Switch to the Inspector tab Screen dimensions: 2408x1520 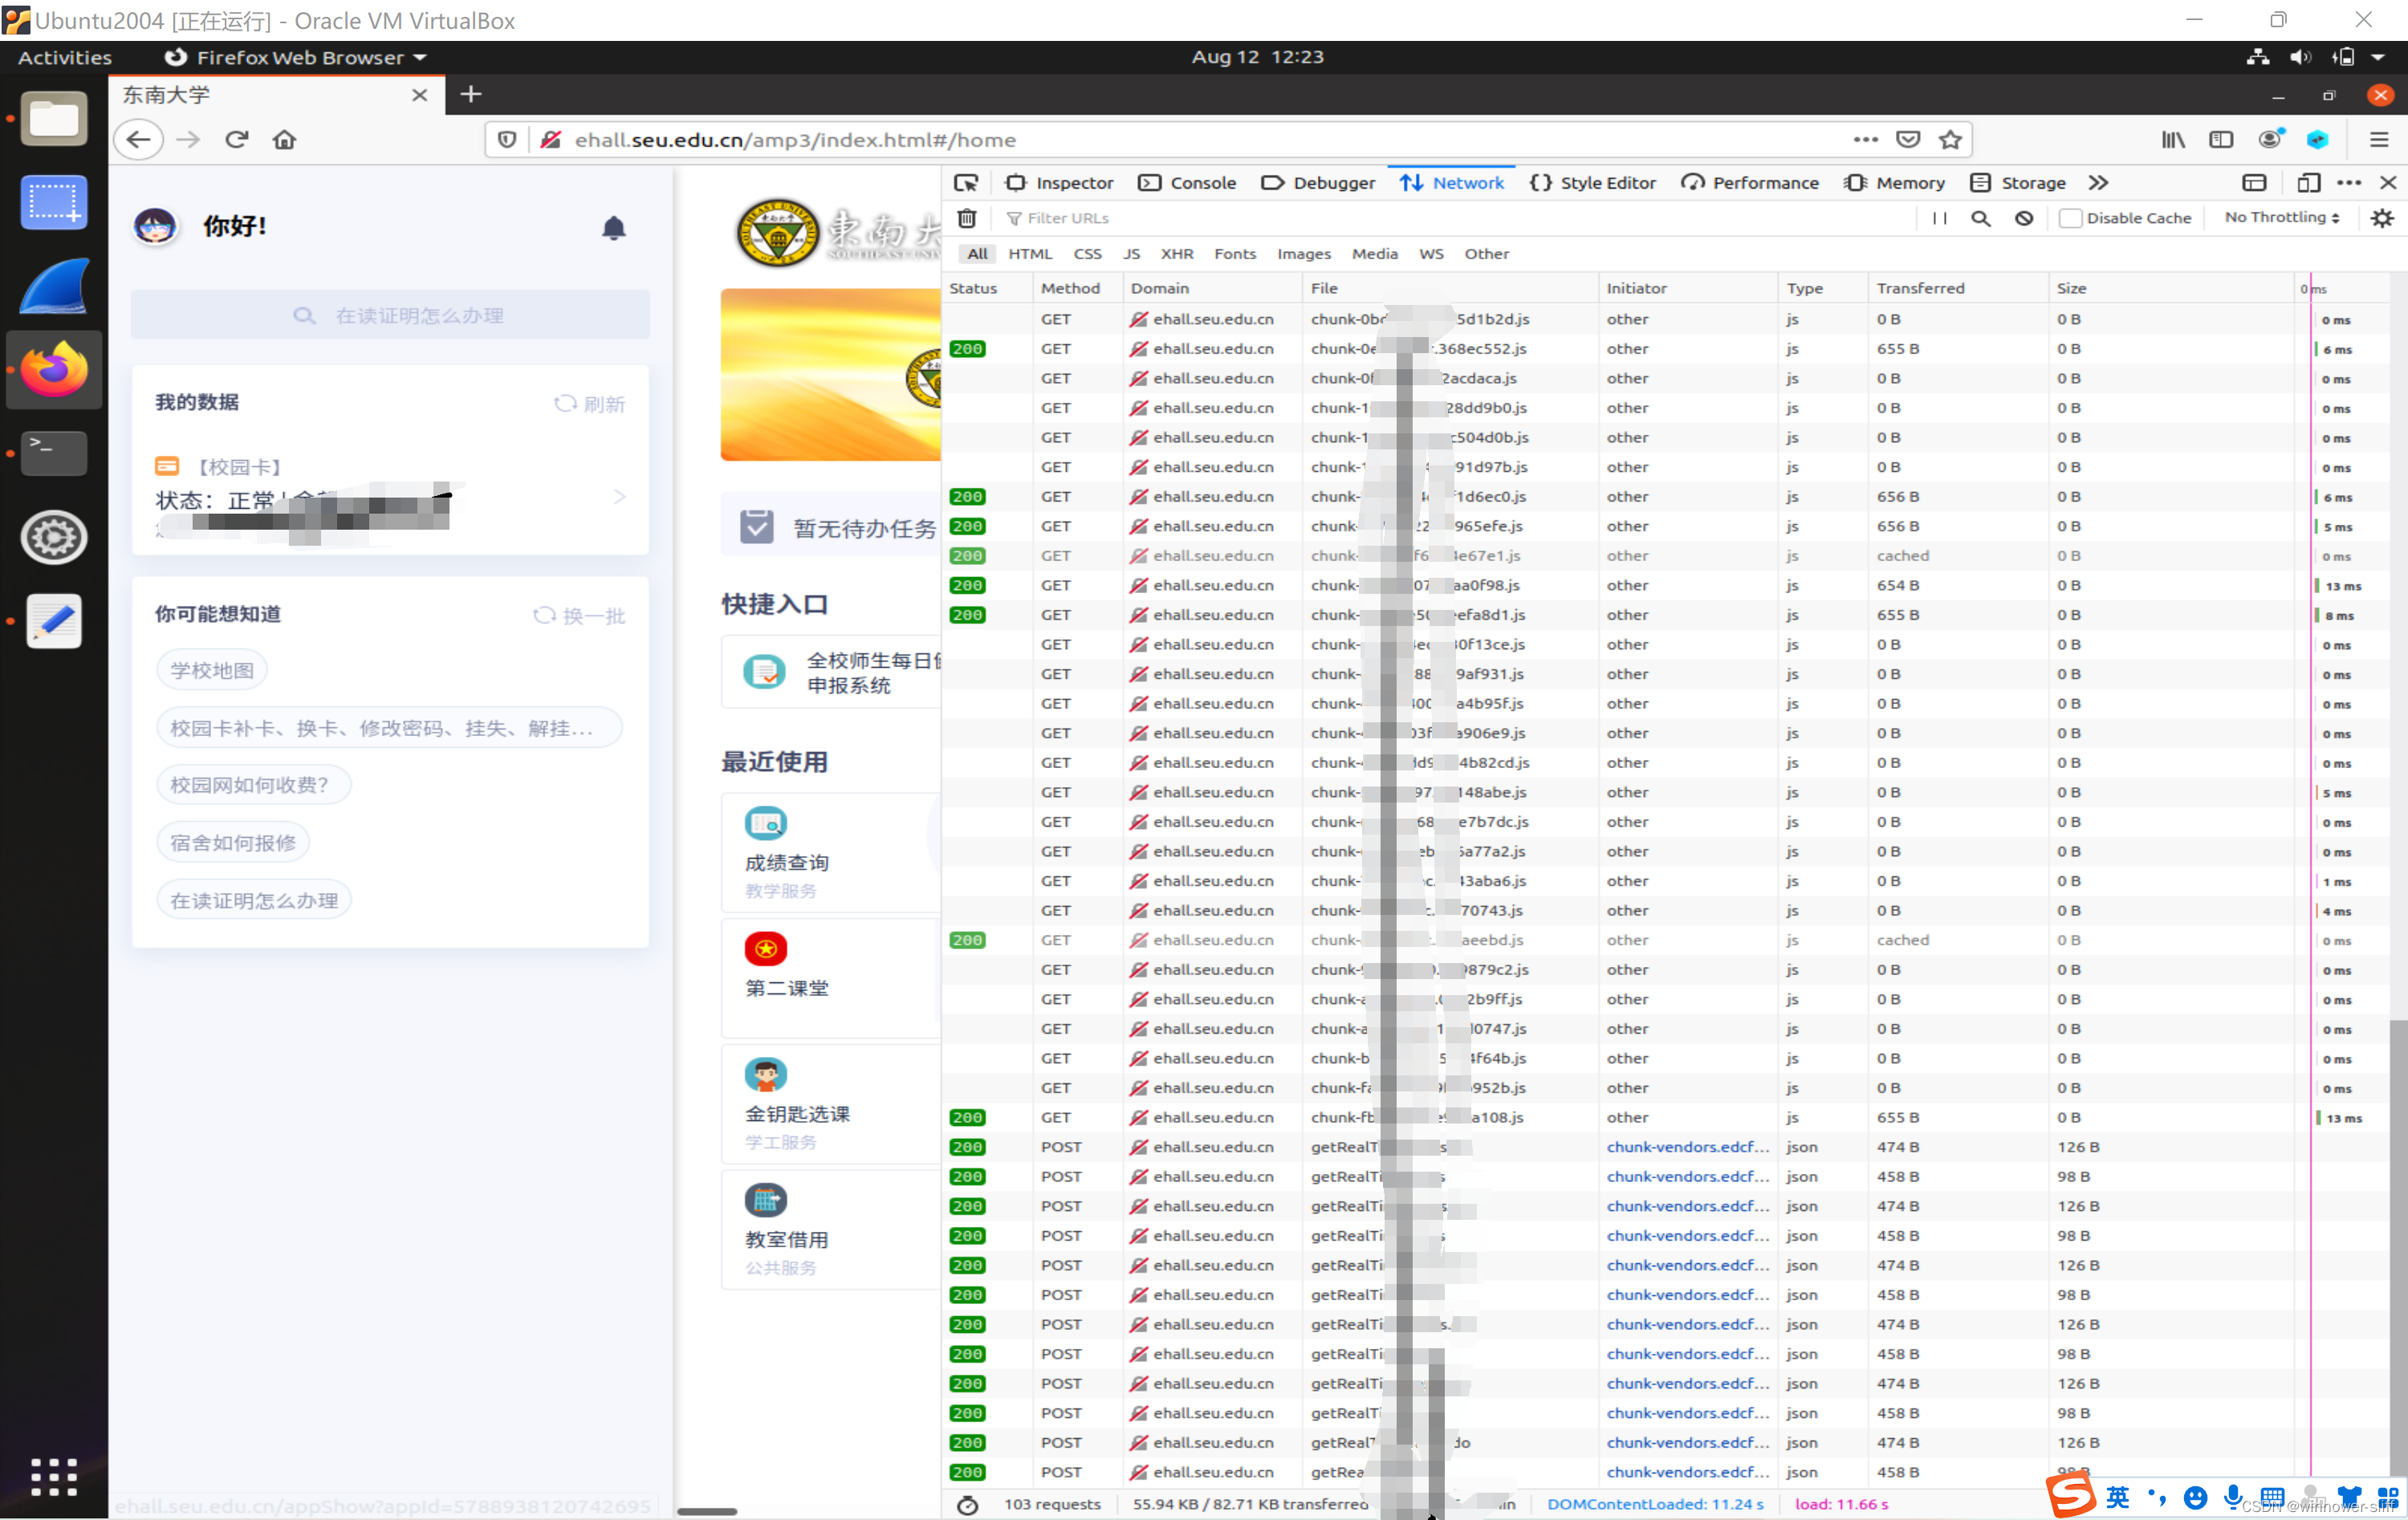(x=1059, y=183)
